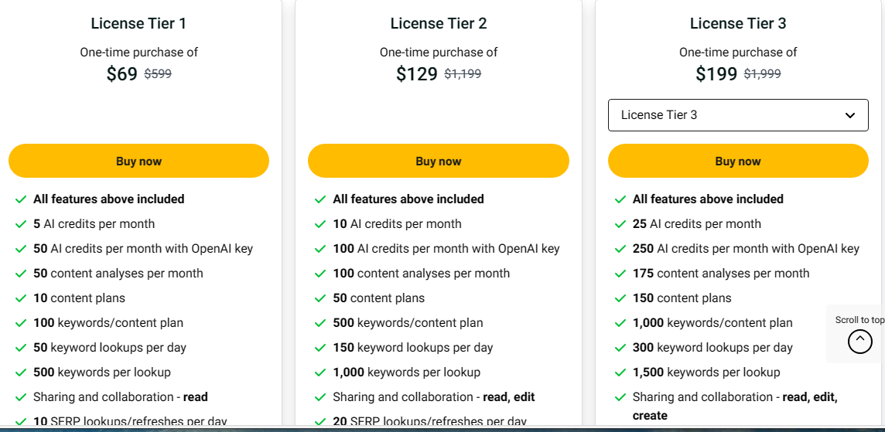Click checkmark beside Tier 1 '5 AI credits per month'
The width and height of the screenshot is (885, 432).
(21, 224)
